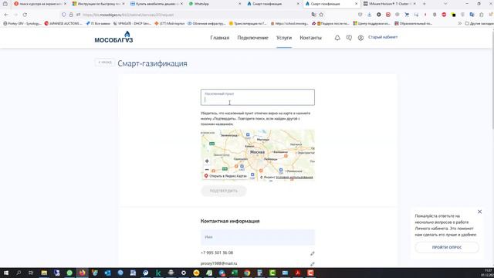Edit the email address with pencil icon
494x278 pixels.
click(312, 264)
